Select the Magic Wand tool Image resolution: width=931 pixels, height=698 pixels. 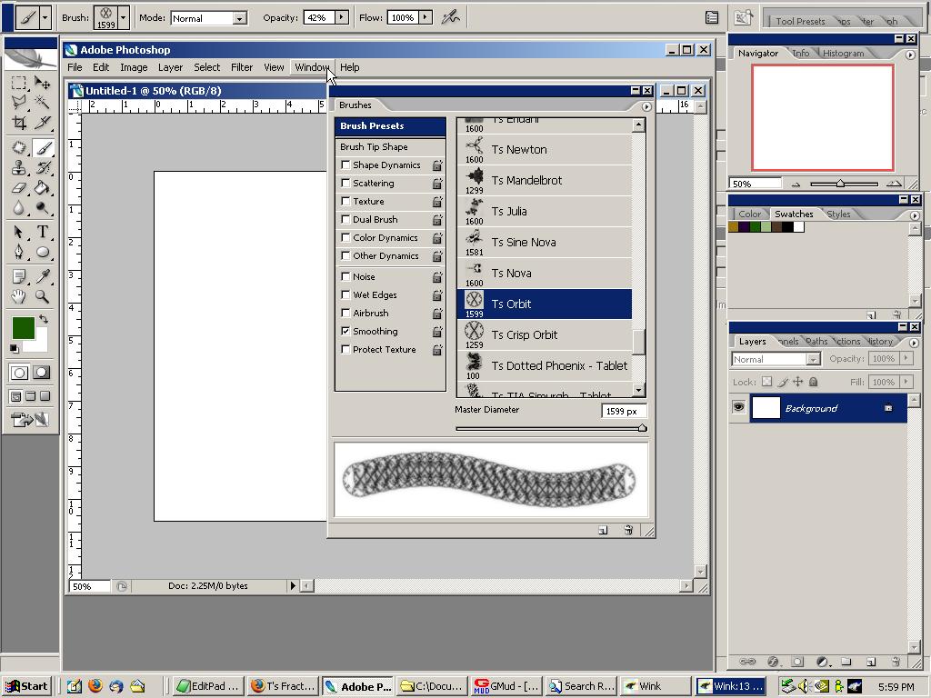(42, 103)
